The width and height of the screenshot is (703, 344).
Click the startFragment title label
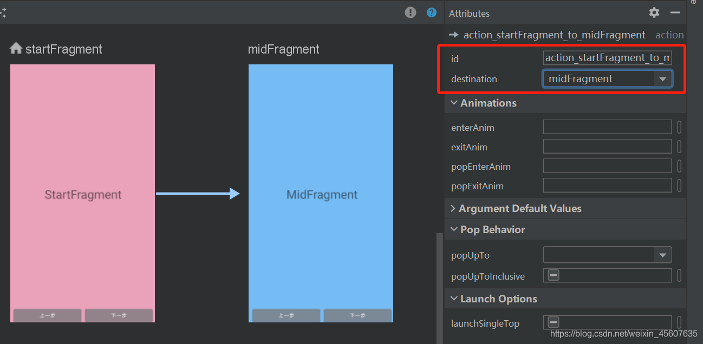pyautogui.click(x=64, y=49)
